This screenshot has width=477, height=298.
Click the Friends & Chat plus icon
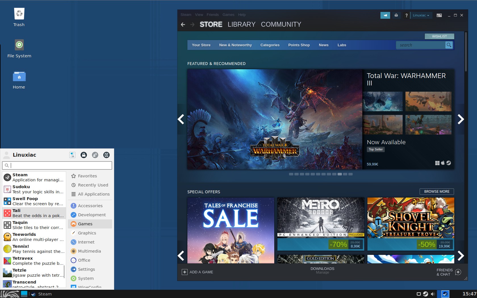pos(458,272)
